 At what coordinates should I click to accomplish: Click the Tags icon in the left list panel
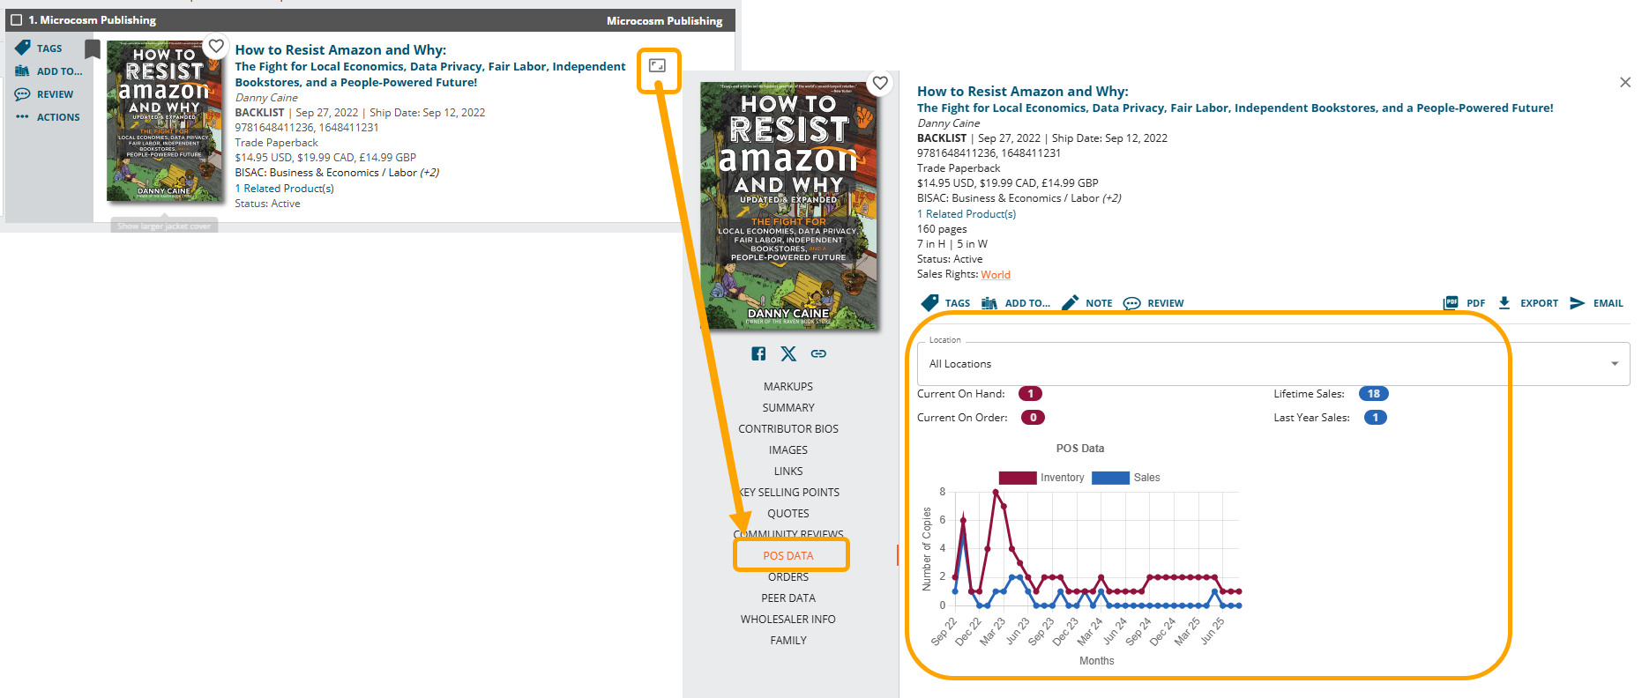point(23,48)
